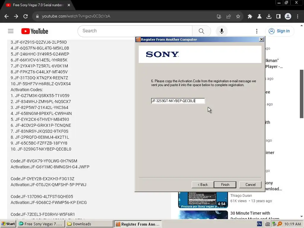Switch to Free Sony Vegas taskbar item
Screen dimensions: 304x228
[x=40, y=224]
